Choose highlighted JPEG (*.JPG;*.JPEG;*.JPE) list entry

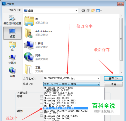click(x=66, y=108)
